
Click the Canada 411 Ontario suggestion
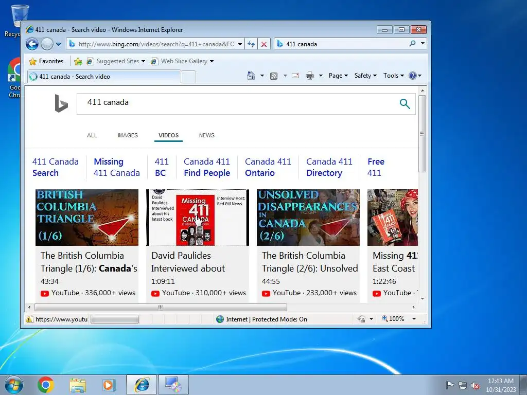click(x=268, y=167)
